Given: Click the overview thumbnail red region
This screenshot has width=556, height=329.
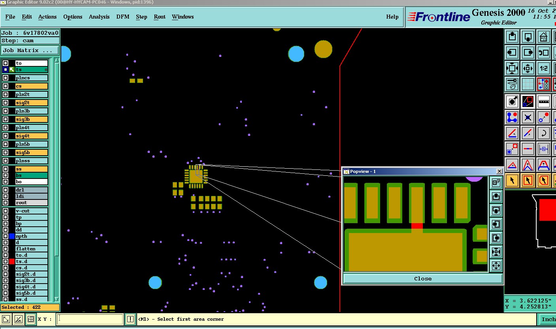Looking at the screenshot, I should coord(547,210).
